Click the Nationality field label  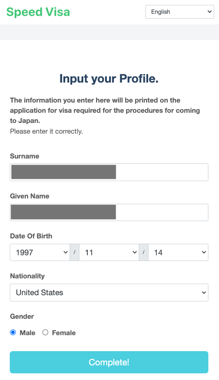pos(27,276)
